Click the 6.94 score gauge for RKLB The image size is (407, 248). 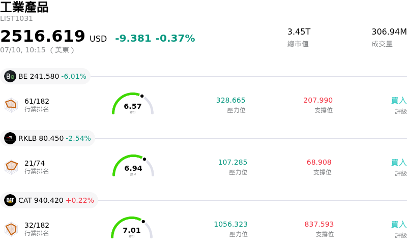click(133, 166)
